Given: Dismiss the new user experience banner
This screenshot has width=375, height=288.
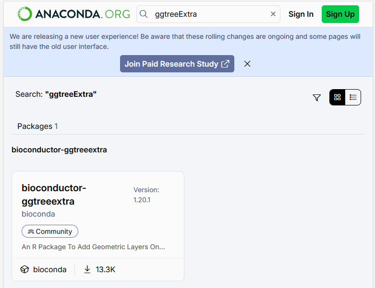Looking at the screenshot, I should pyautogui.click(x=247, y=64).
